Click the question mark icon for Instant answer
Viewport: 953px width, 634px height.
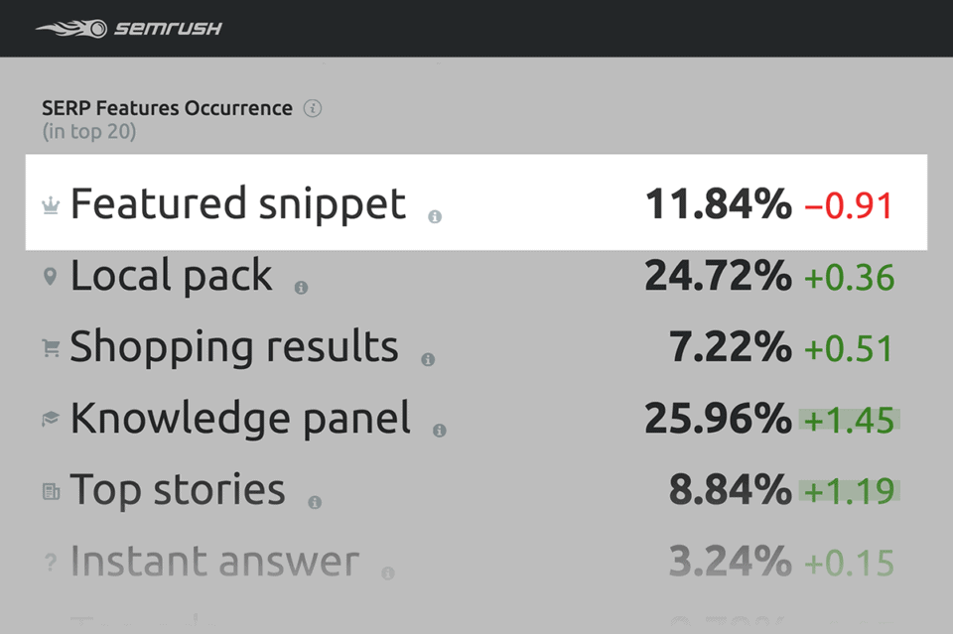point(49,562)
